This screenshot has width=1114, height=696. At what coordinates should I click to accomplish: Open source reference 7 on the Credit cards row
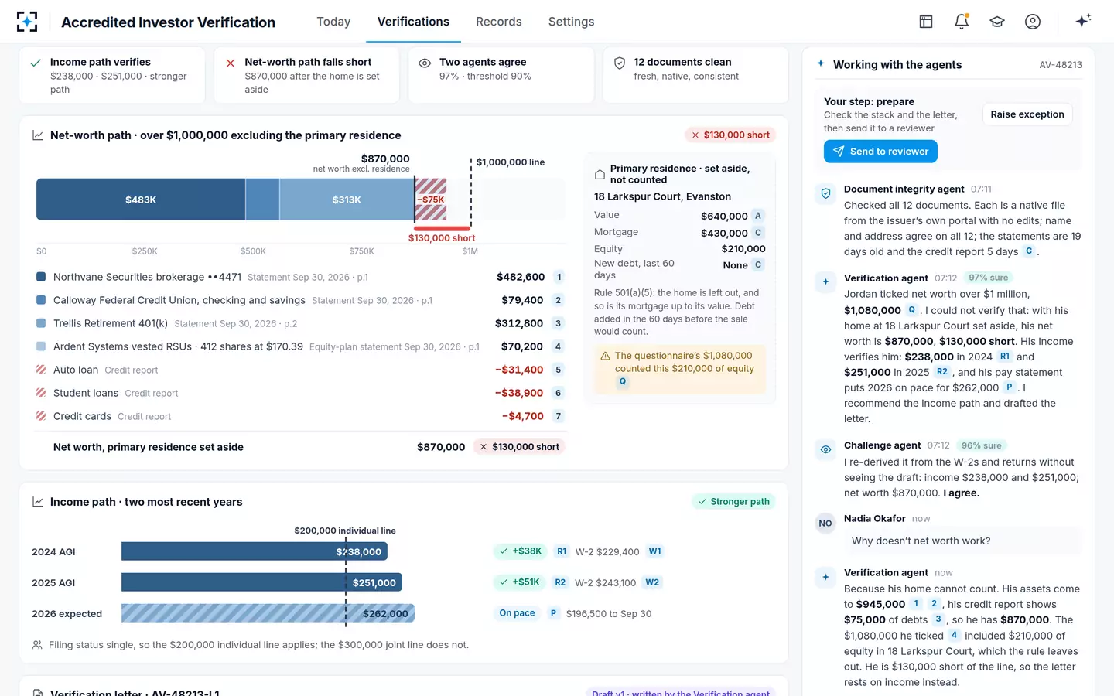coord(559,416)
